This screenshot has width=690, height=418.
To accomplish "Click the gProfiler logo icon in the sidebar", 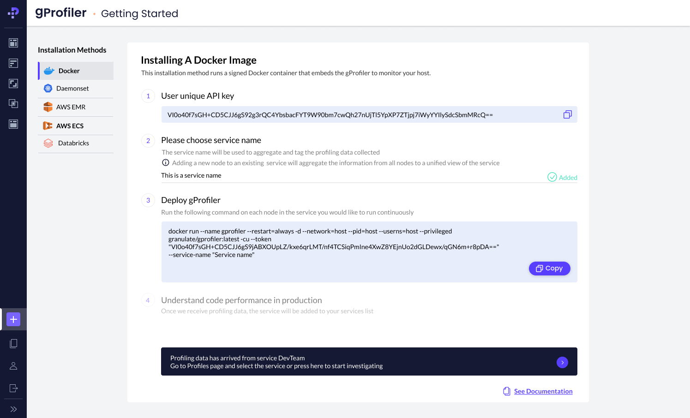I will point(13,13).
